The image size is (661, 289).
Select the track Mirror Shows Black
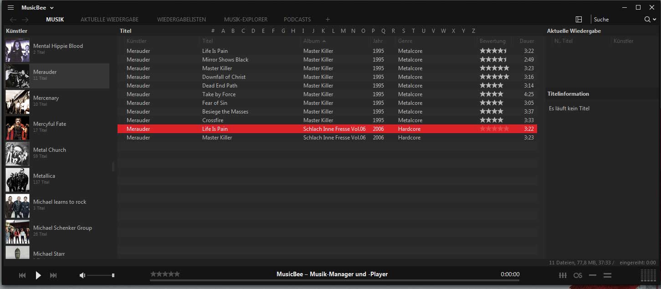coord(327,60)
